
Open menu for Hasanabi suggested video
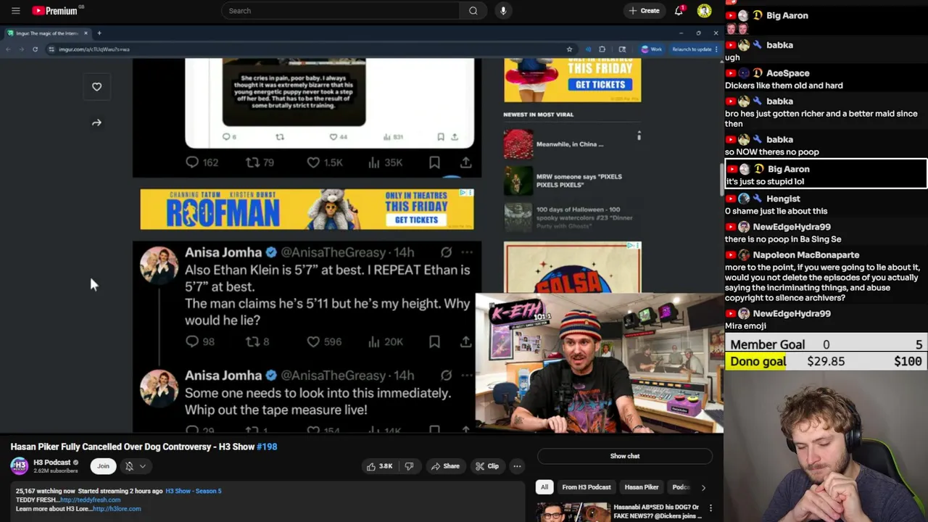point(710,508)
